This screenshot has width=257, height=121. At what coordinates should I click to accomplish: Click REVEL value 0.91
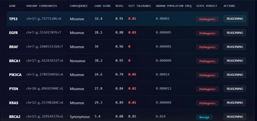point(119,19)
